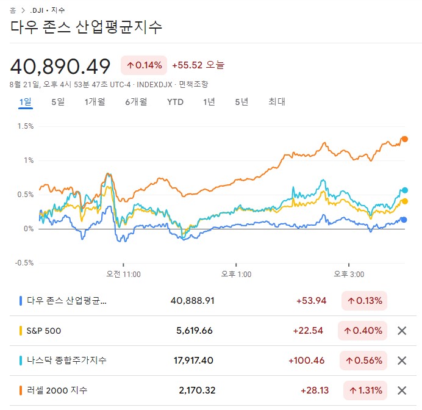This screenshot has height=410, width=422.
Task: Switch to the 5일 range tab
Action: [58, 102]
